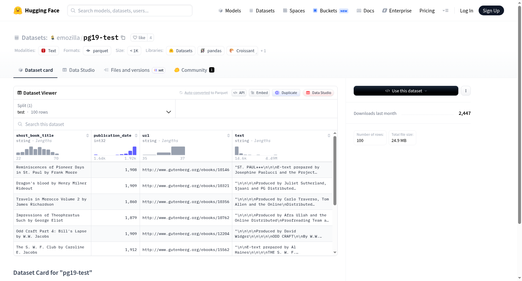Click the Croissant library tag

(242, 51)
